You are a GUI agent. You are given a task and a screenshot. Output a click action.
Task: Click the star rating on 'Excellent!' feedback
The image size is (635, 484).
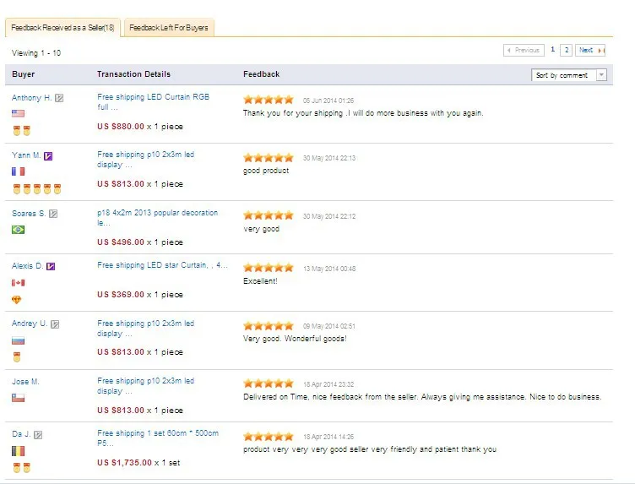point(268,268)
